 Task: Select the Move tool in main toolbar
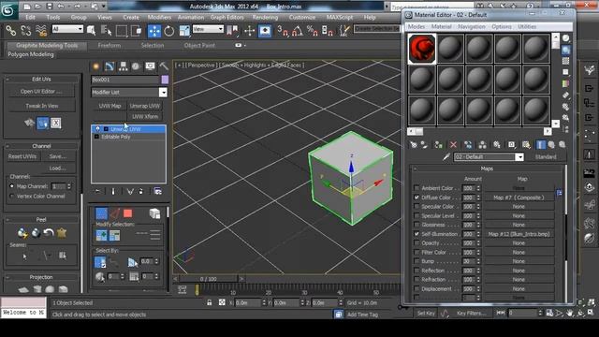[154, 31]
